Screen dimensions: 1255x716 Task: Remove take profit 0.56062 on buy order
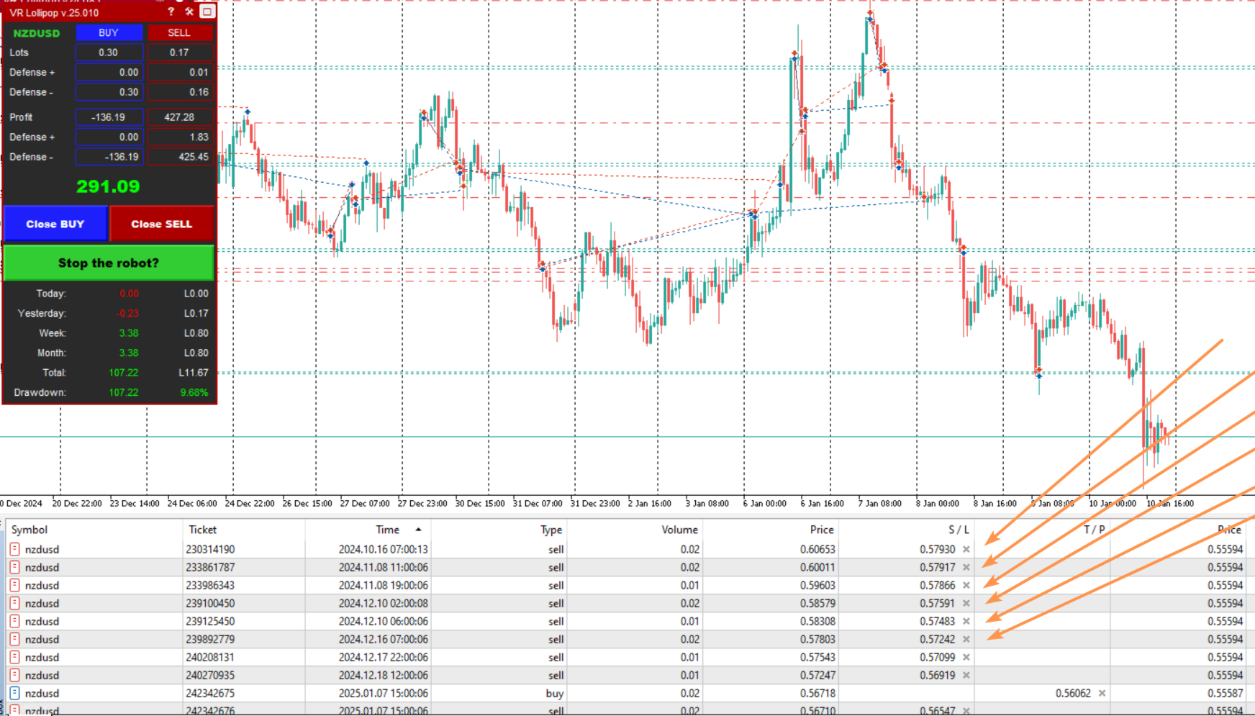(1102, 693)
